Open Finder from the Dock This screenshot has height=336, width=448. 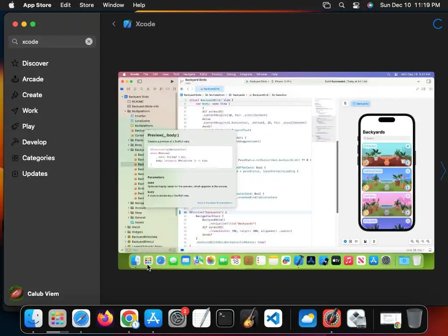33,318
